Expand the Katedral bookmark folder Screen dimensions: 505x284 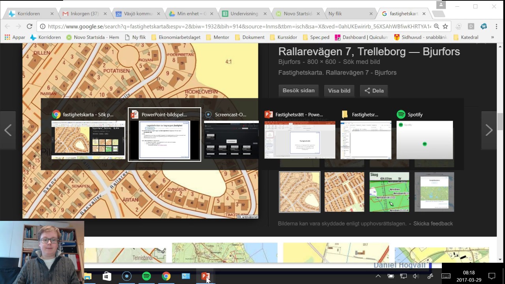click(466, 37)
